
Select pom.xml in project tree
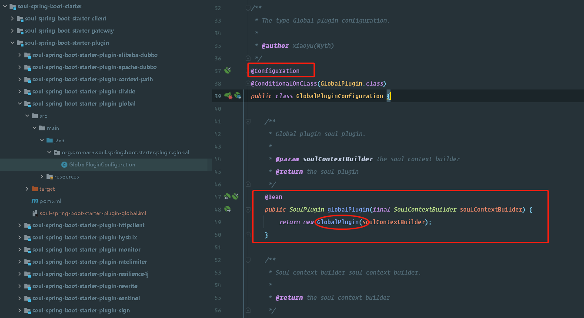pos(50,201)
